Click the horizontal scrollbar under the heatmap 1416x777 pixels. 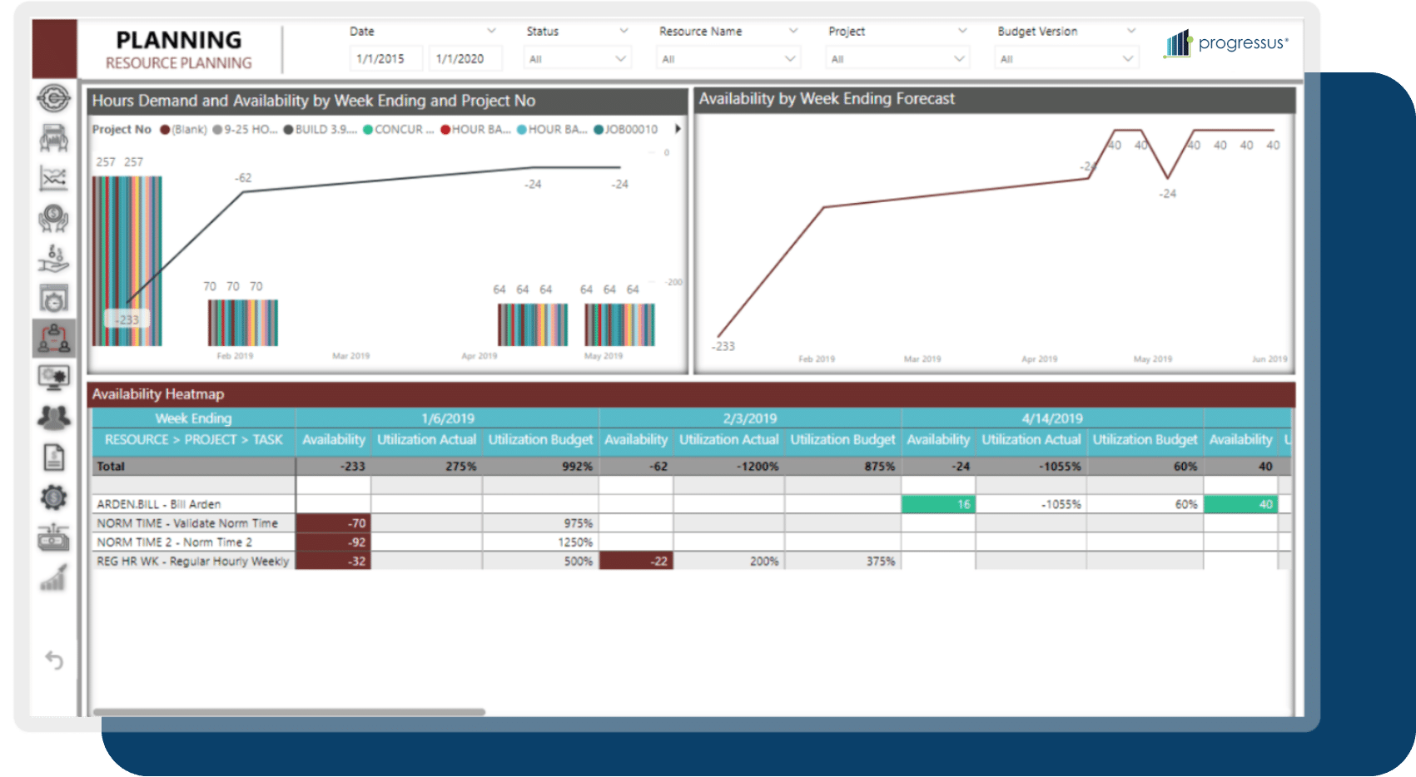point(289,712)
